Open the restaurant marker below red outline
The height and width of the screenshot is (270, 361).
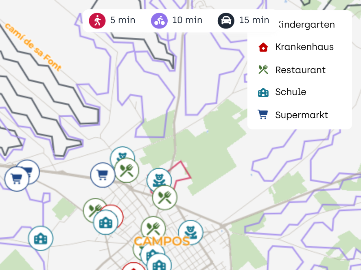pos(164,198)
